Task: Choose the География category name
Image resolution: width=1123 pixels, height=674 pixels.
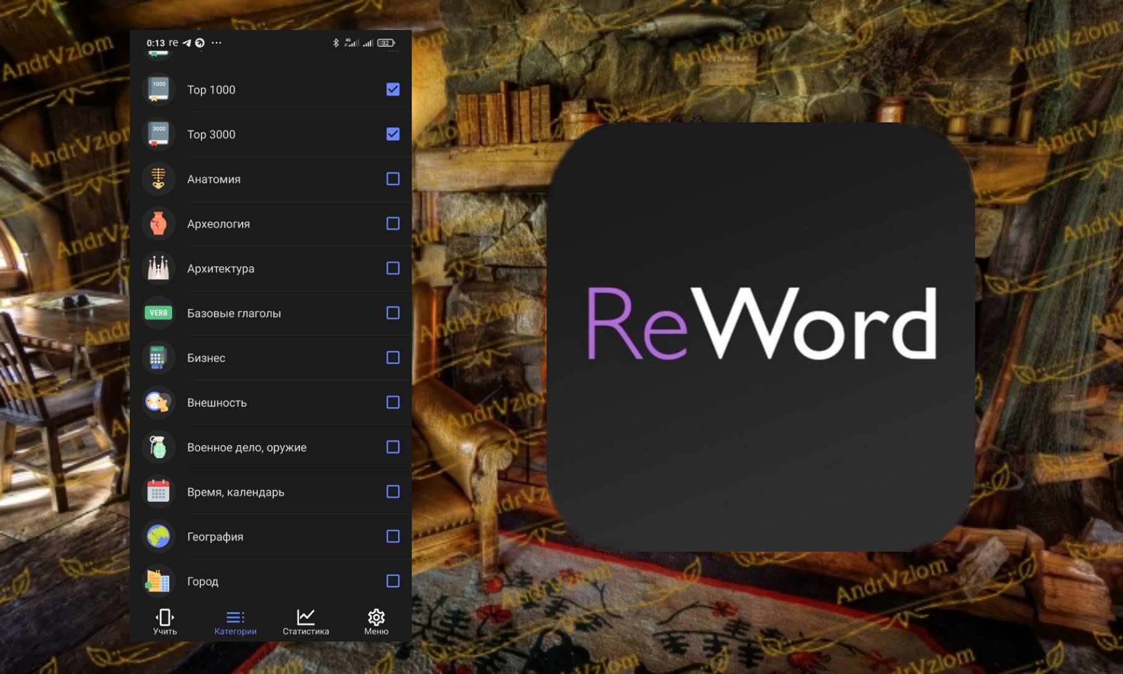Action: coord(215,537)
